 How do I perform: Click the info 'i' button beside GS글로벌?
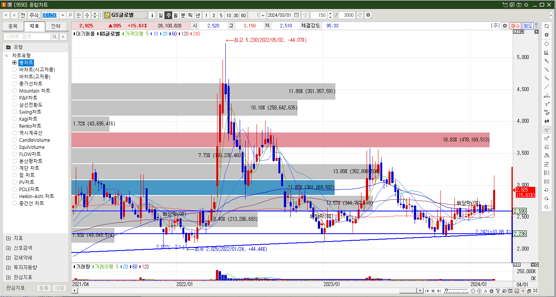pos(152,15)
